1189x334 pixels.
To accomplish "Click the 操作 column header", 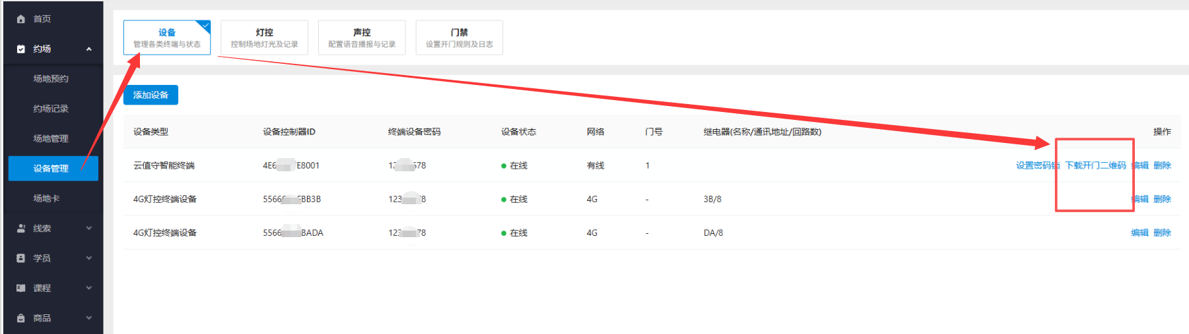I will click(1162, 132).
